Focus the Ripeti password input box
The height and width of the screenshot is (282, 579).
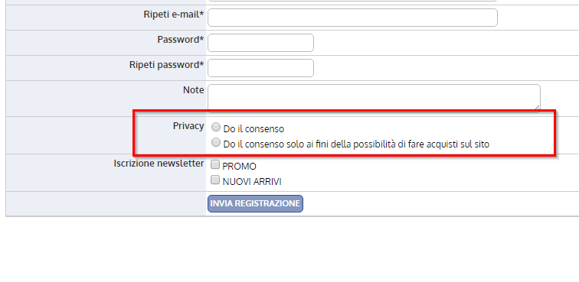(260, 68)
